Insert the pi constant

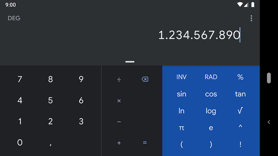[x=181, y=128]
